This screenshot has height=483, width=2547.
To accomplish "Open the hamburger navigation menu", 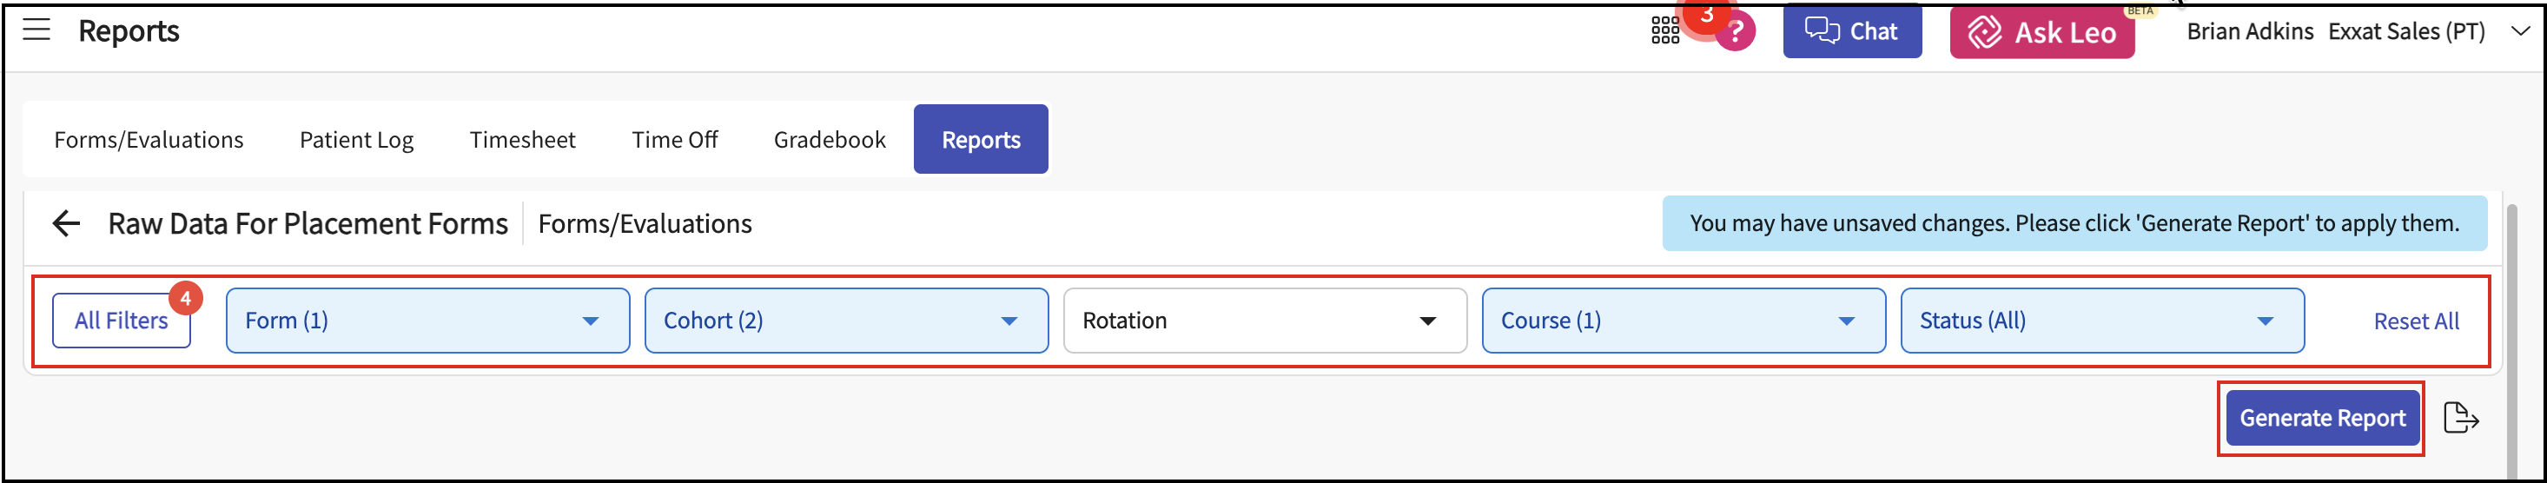I will pyautogui.click(x=36, y=30).
